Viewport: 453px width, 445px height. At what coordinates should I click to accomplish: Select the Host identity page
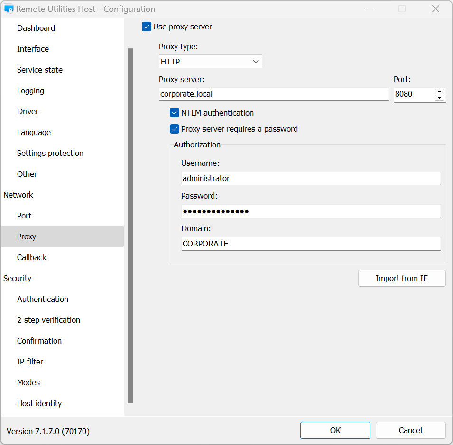coord(39,403)
